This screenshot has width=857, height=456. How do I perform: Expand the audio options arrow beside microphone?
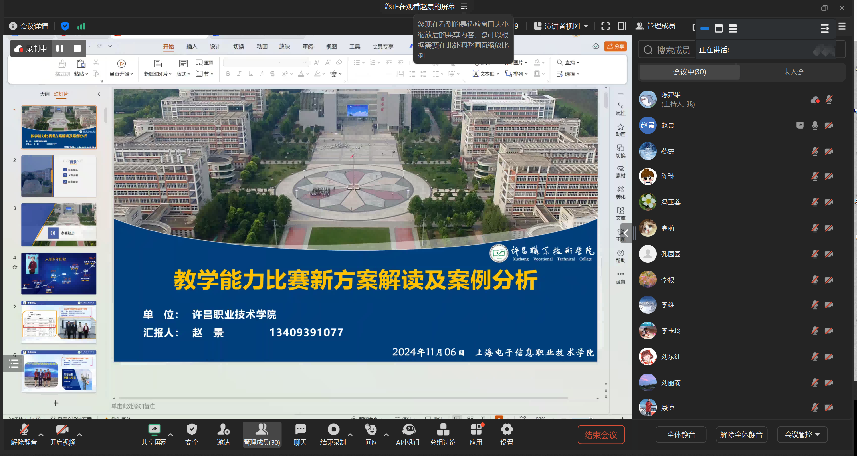(39, 435)
